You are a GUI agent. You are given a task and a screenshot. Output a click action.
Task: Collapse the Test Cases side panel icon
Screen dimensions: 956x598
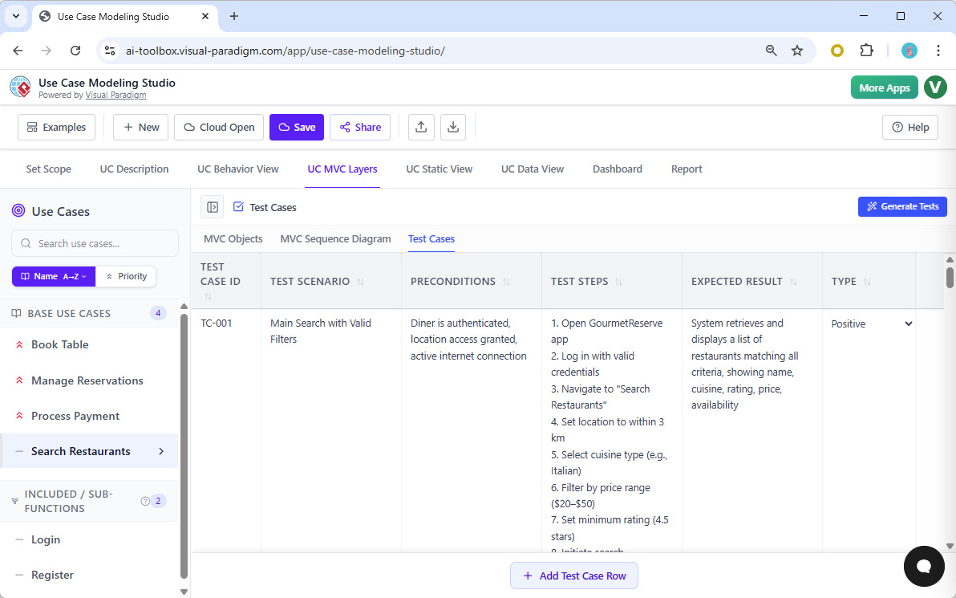212,206
